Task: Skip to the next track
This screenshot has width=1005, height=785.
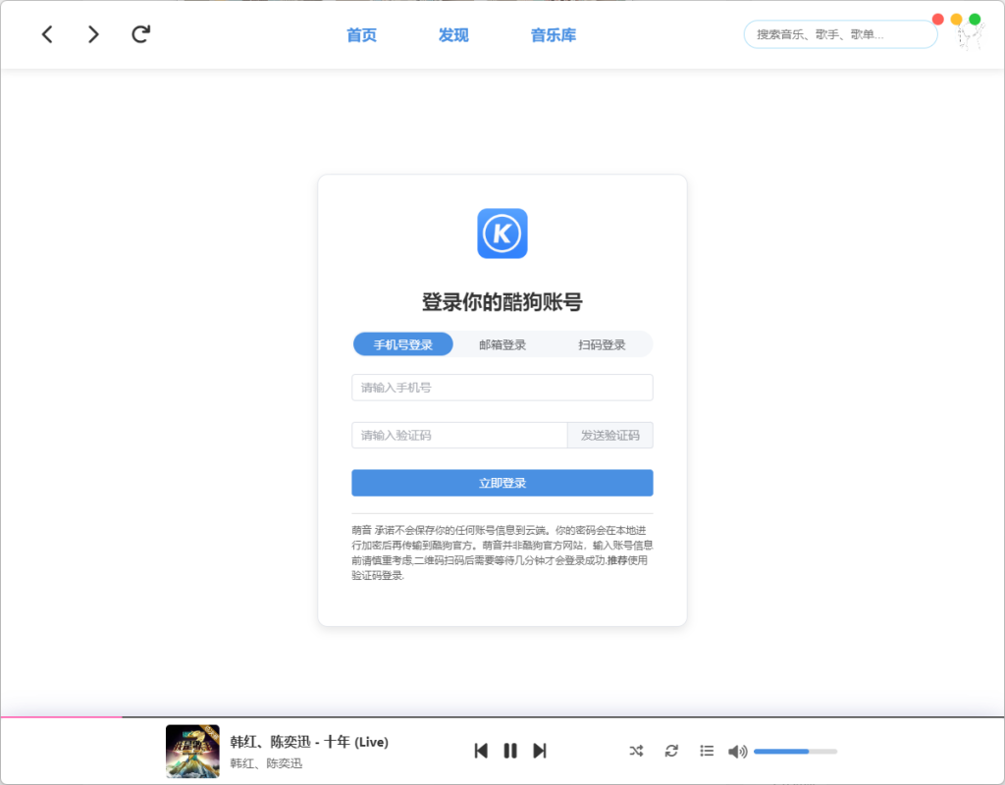Action: coord(540,751)
